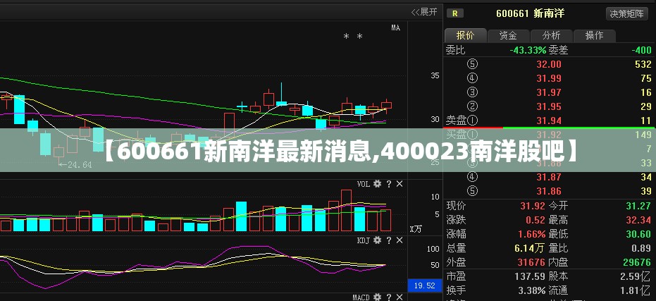Close the KDJ indicator panel
Image resolution: width=656 pixels, height=301 pixels.
(x=400, y=240)
